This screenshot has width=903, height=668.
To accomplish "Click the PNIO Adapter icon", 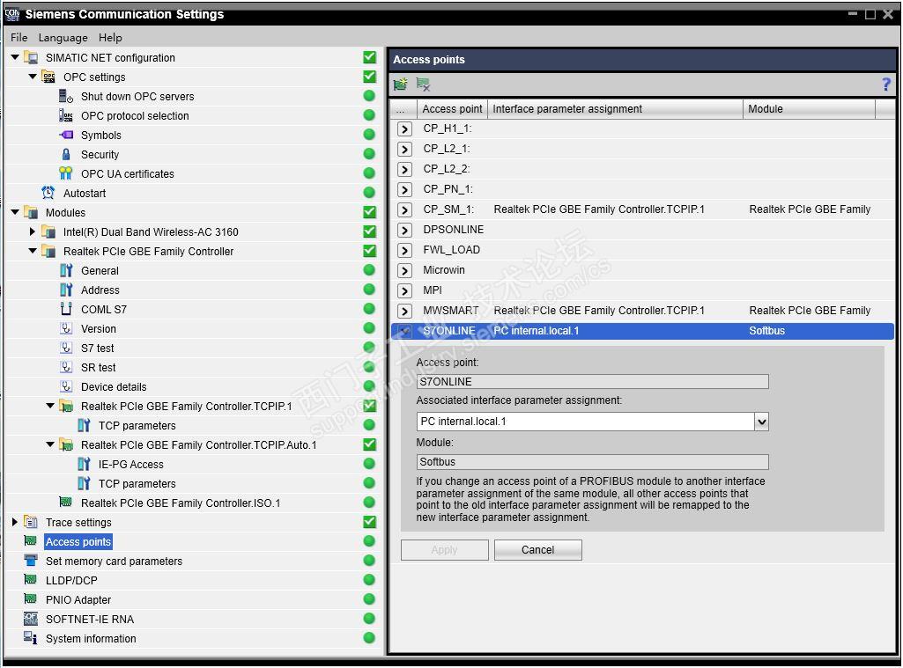I will click(x=31, y=599).
